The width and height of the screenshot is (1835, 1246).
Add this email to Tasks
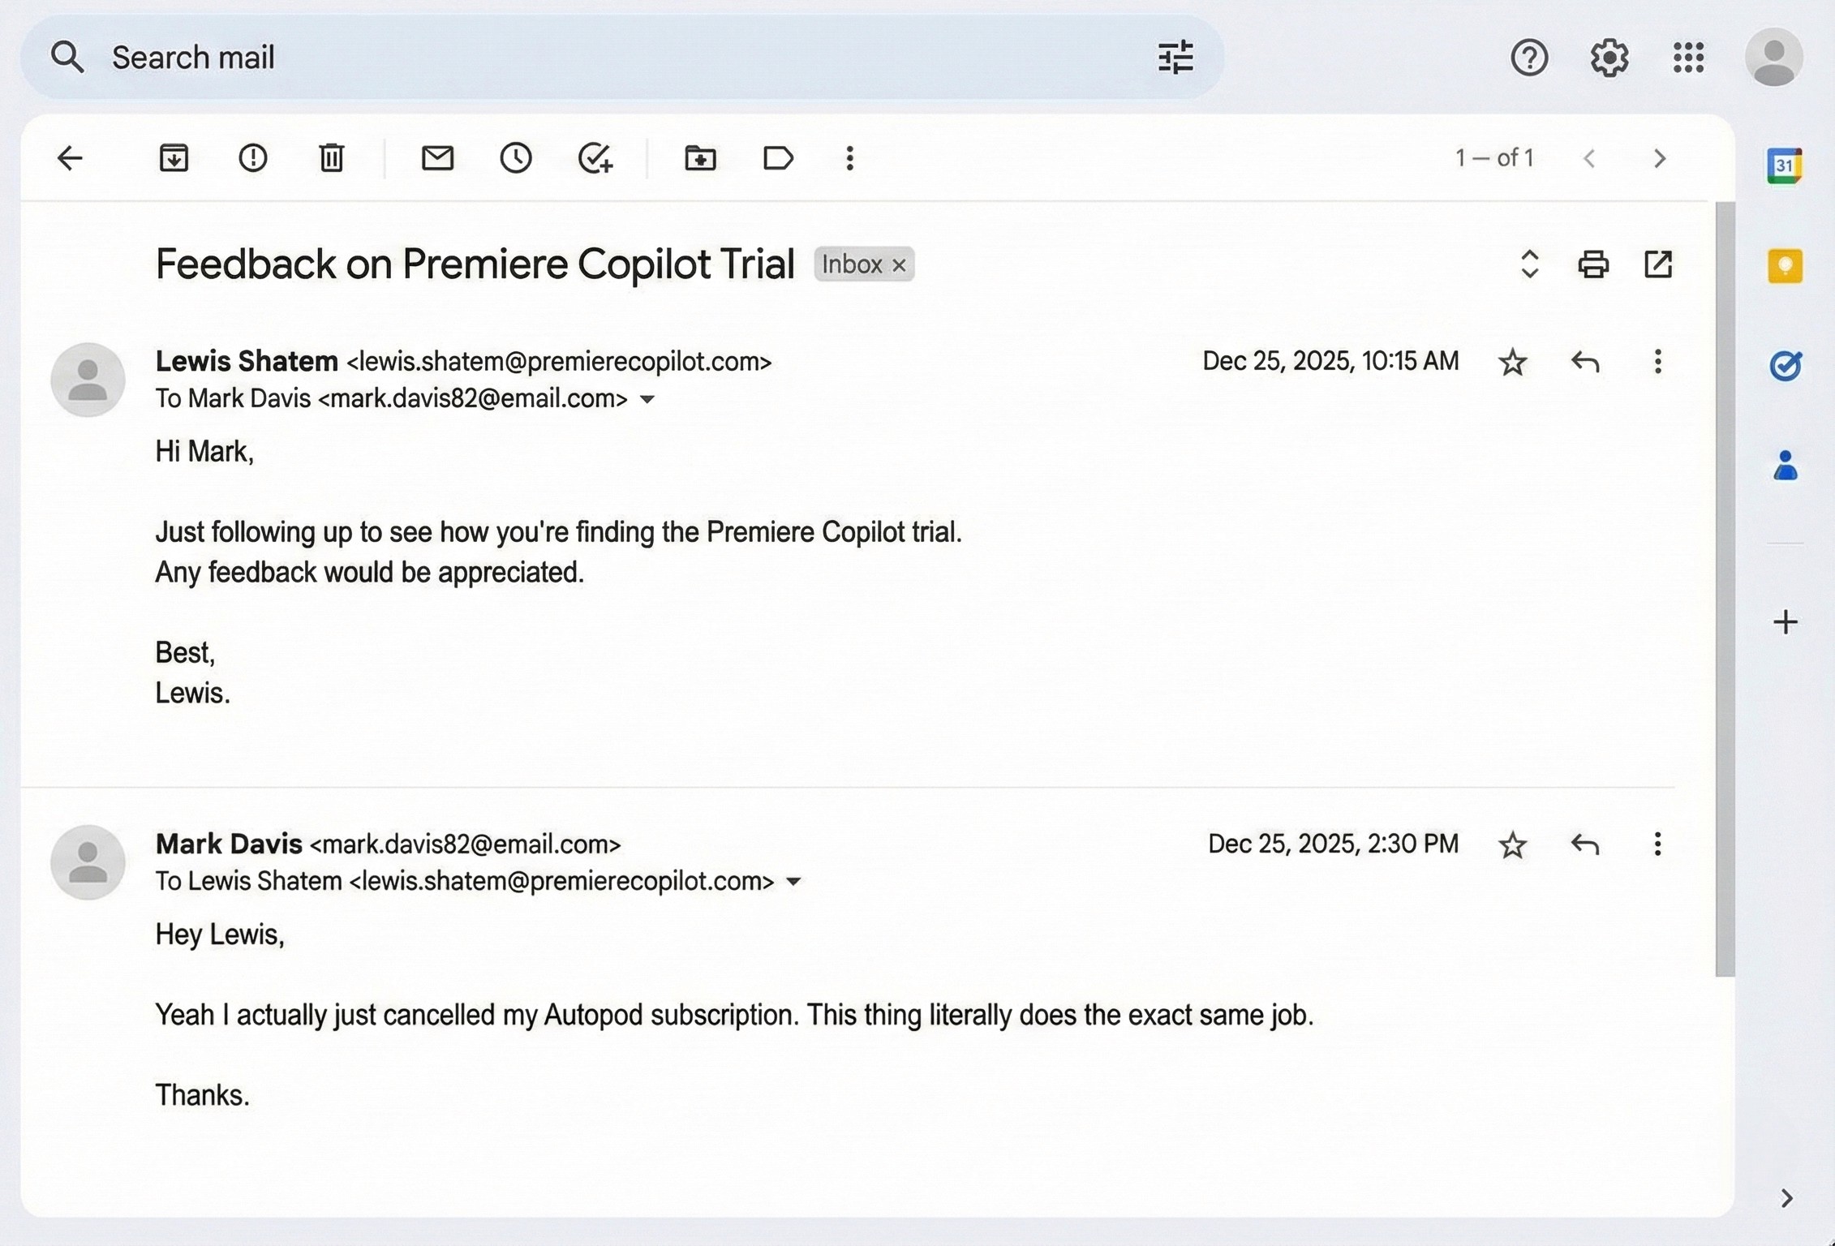[x=596, y=158]
